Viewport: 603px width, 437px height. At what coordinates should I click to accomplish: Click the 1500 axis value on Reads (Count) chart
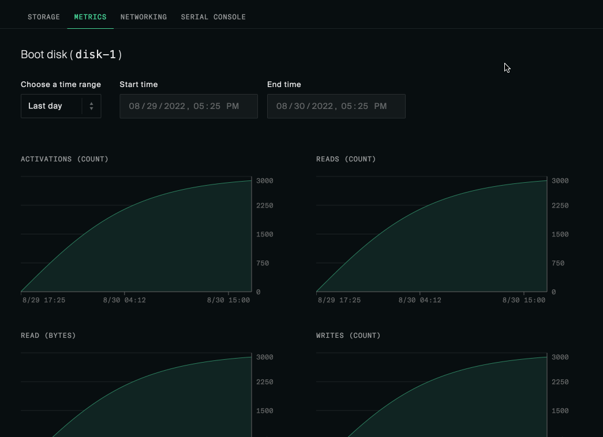click(560, 235)
